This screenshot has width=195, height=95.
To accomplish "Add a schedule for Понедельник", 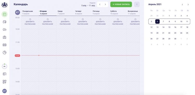I will 30,22.
